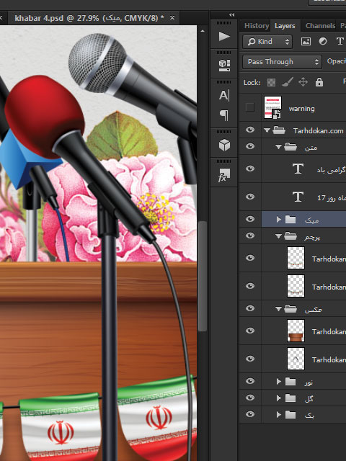Expand the گل group
The height and width of the screenshot is (461, 346).
point(279,398)
